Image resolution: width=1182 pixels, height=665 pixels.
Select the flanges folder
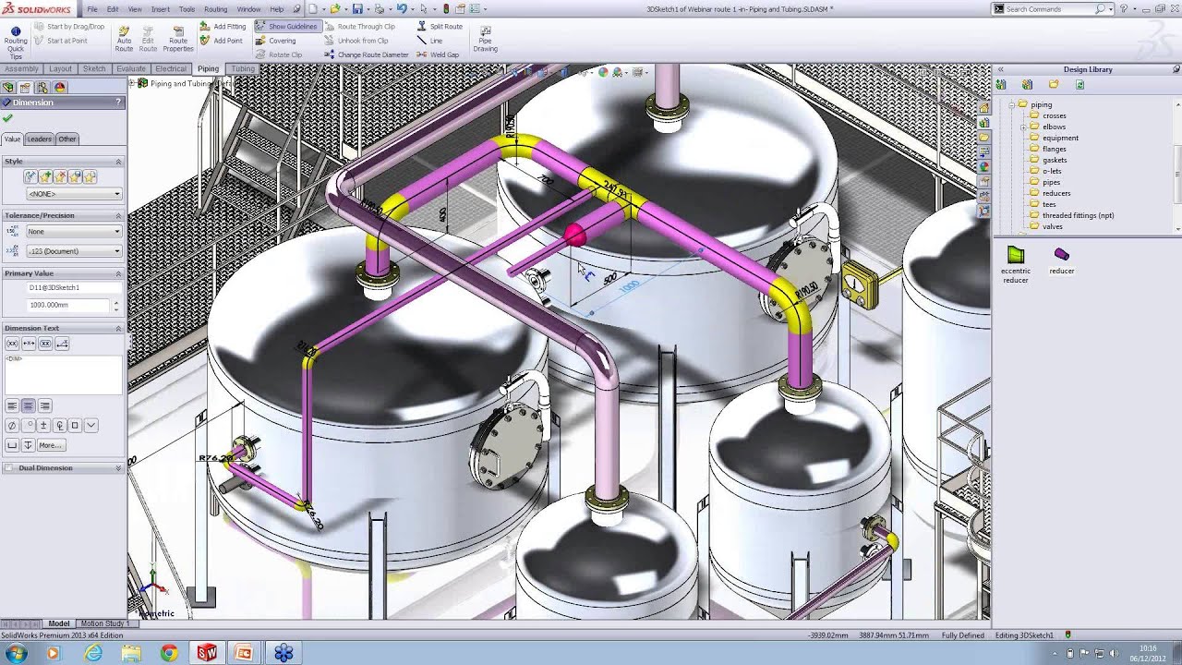tap(1054, 149)
